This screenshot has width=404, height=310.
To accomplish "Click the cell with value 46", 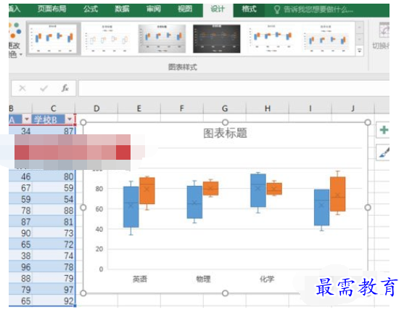I will coord(20,176).
